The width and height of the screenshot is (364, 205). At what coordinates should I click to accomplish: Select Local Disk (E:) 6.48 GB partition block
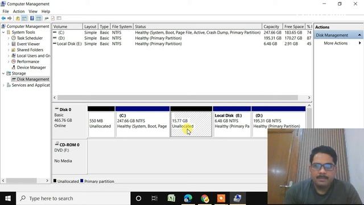(x=231, y=122)
